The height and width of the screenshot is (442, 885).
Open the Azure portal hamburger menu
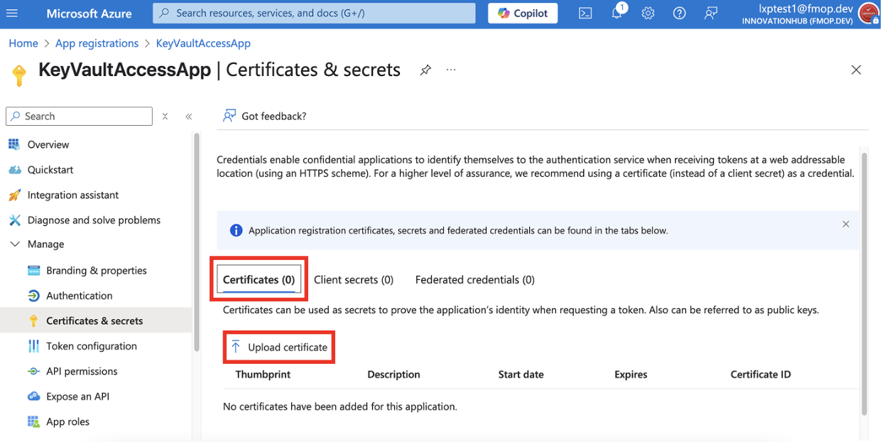coord(12,14)
